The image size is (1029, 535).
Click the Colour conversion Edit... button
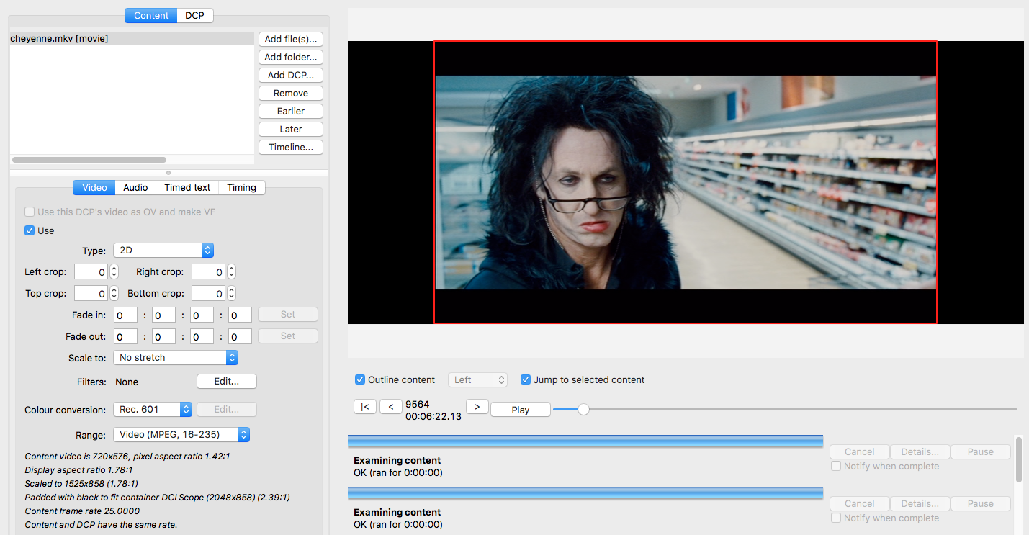(x=227, y=409)
